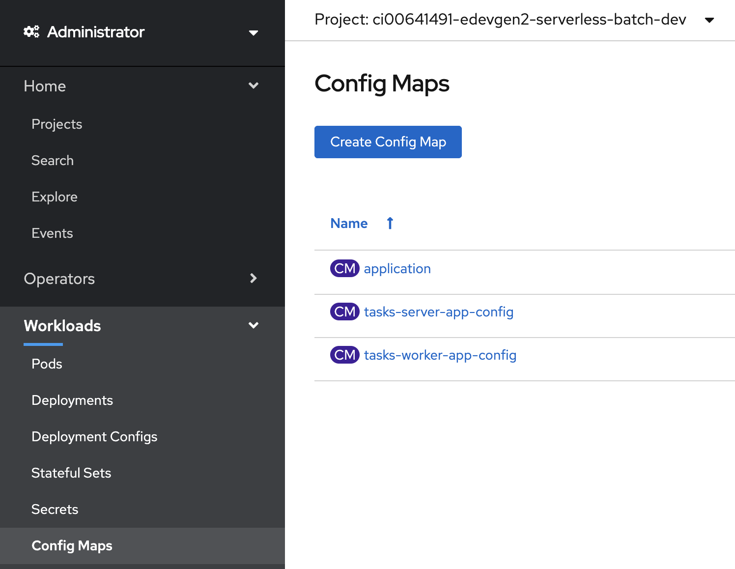Click the CM icon beside application
Image resolution: width=735 pixels, height=569 pixels.
(x=344, y=268)
